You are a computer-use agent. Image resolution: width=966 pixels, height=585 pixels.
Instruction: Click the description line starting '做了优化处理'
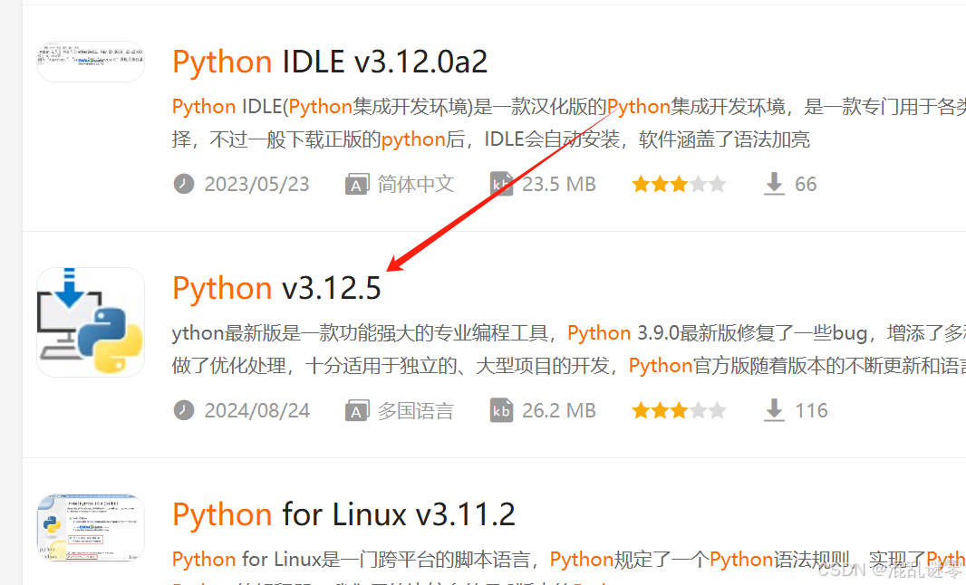(568, 366)
